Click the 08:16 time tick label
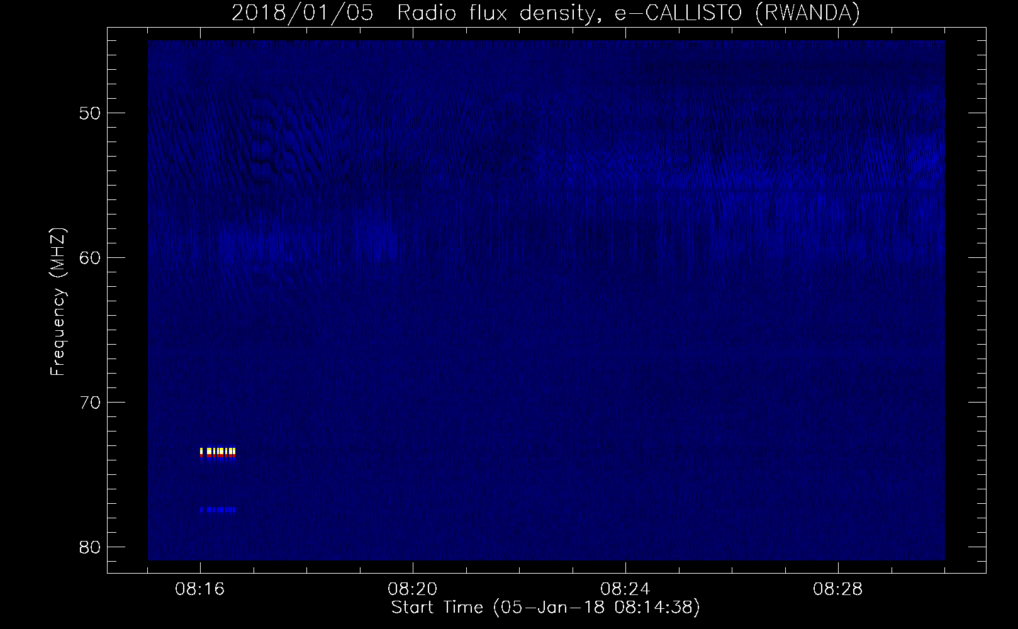Image resolution: width=1018 pixels, height=629 pixels. [x=199, y=589]
